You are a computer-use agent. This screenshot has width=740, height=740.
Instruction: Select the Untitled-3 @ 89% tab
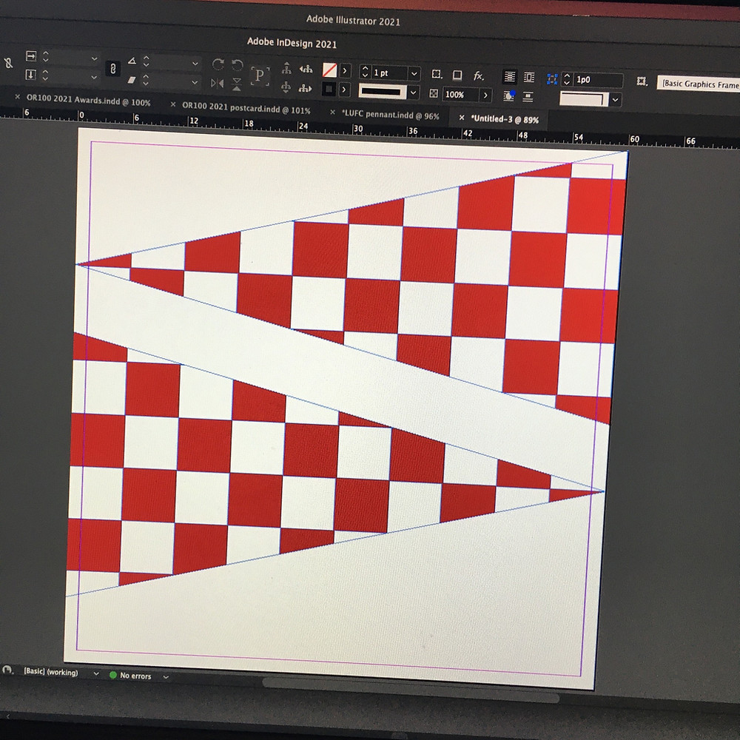pos(504,119)
